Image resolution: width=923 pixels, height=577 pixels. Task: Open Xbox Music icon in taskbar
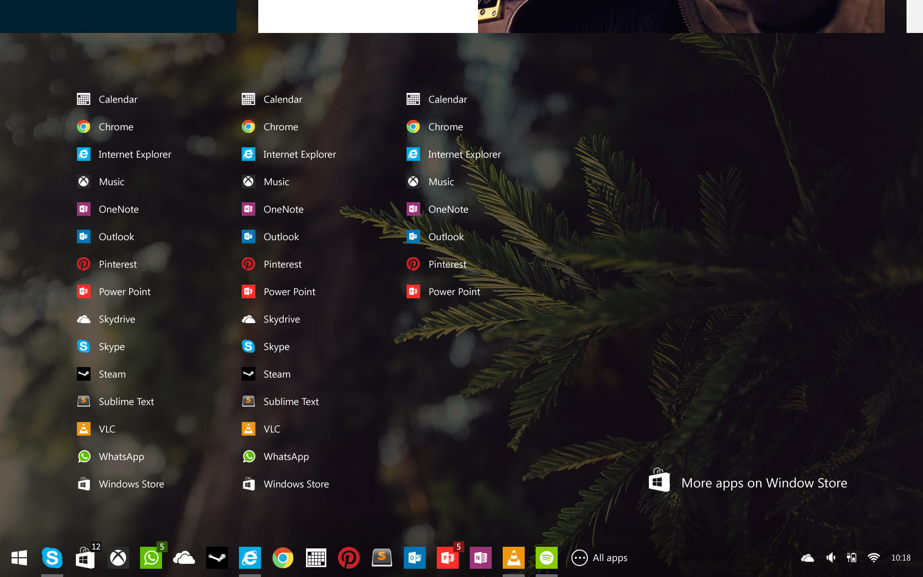118,558
